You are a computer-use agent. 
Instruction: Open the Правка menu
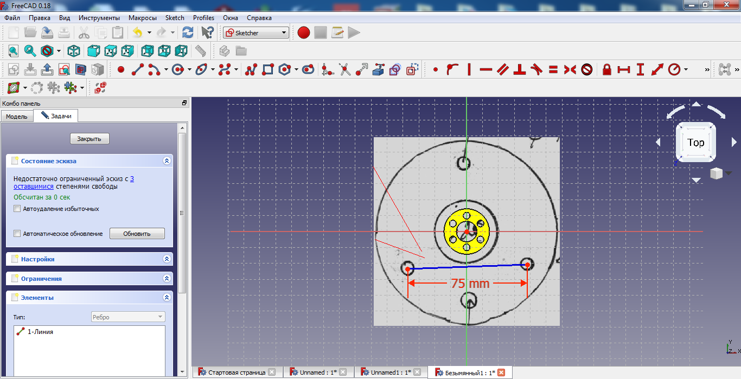pos(40,18)
